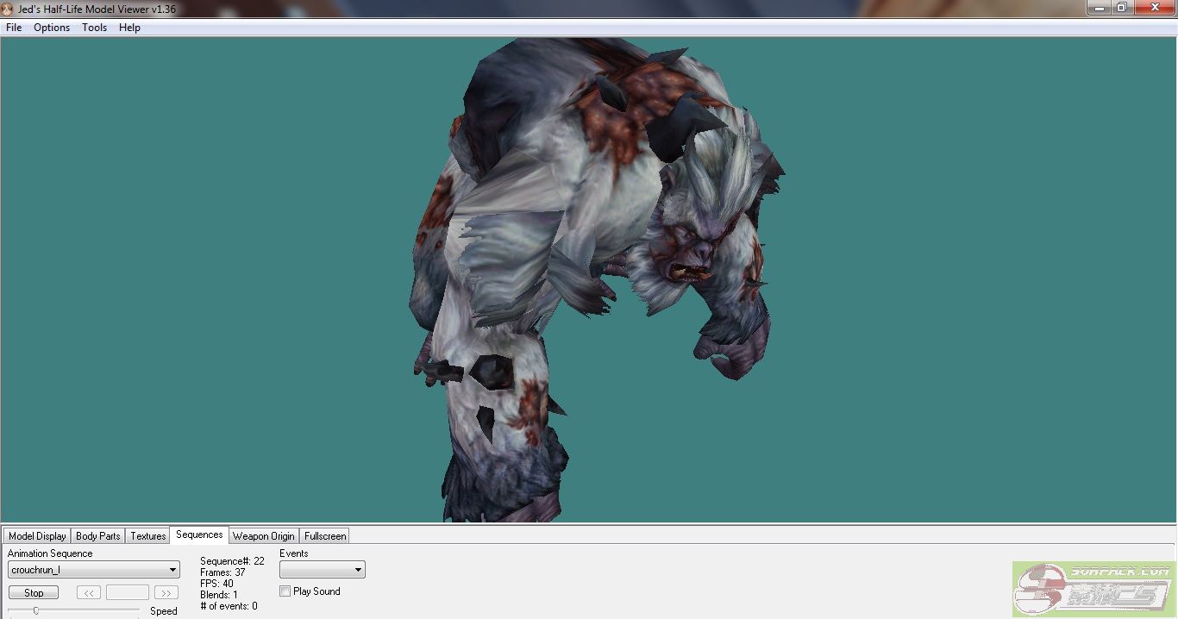The height and width of the screenshot is (619, 1178).
Task: Open the Textures tab
Action: click(x=147, y=536)
